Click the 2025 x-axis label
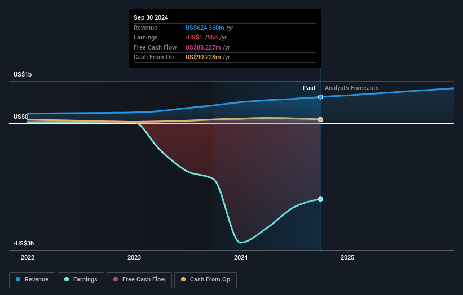This screenshot has width=463, height=295. pos(347,258)
